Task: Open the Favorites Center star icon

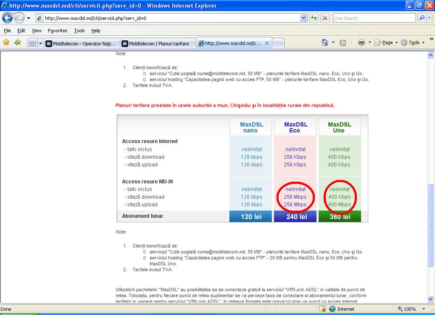Action: (6, 42)
